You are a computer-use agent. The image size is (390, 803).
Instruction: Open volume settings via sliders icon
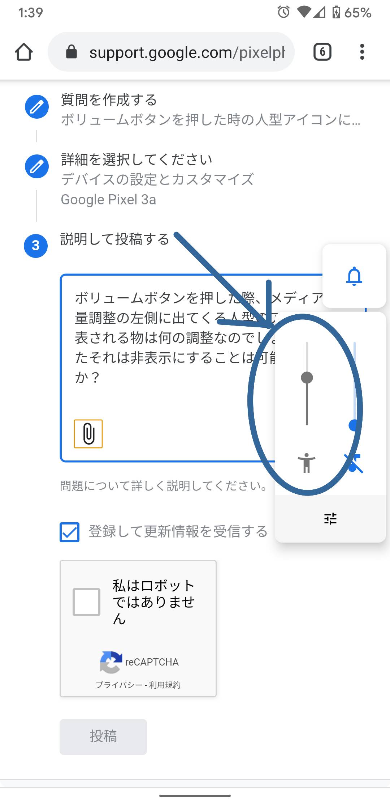330,519
